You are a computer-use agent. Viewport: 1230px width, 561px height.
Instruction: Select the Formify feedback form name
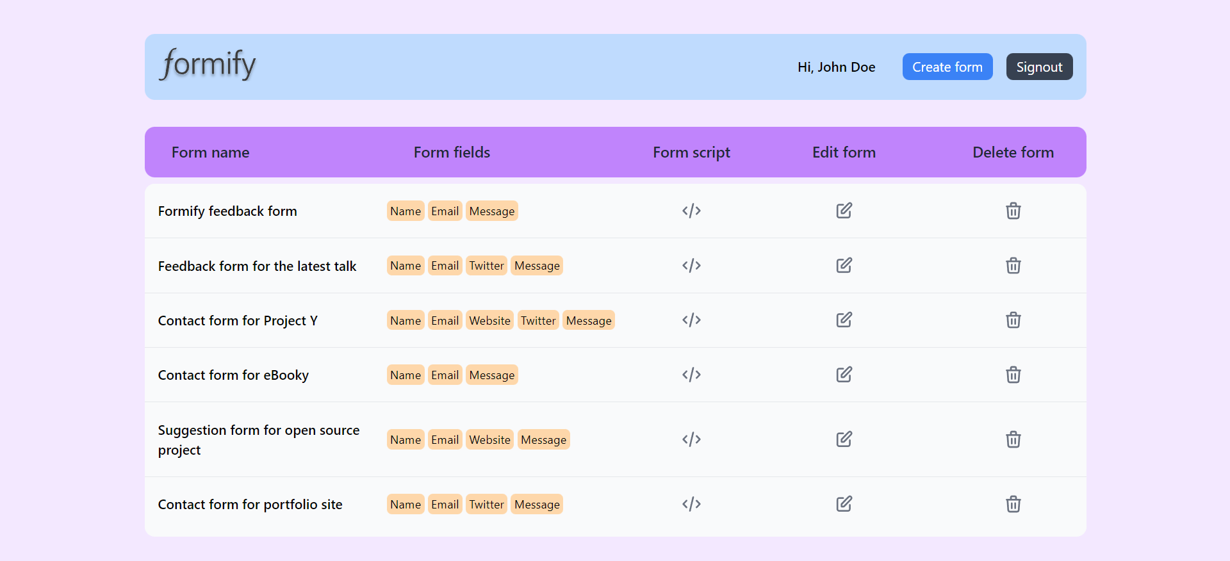tap(227, 211)
